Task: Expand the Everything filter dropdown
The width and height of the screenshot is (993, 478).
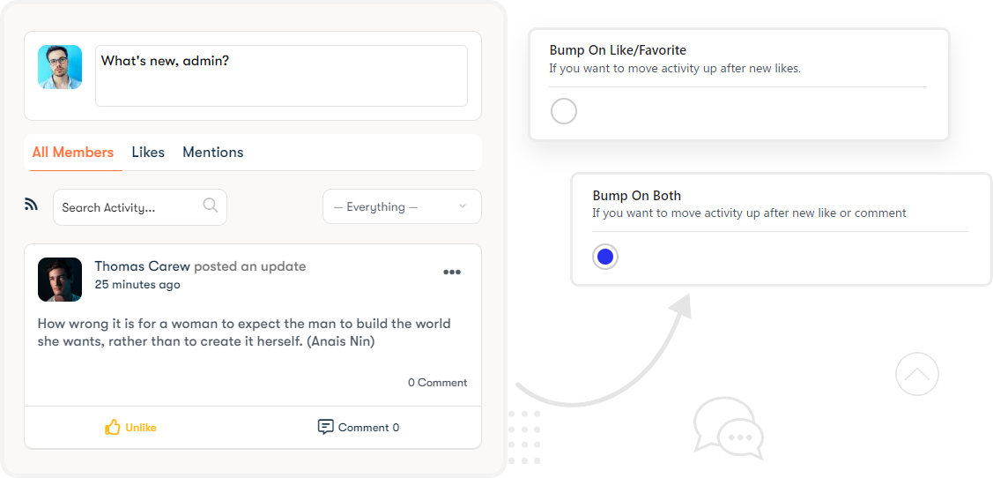Action: tap(402, 206)
